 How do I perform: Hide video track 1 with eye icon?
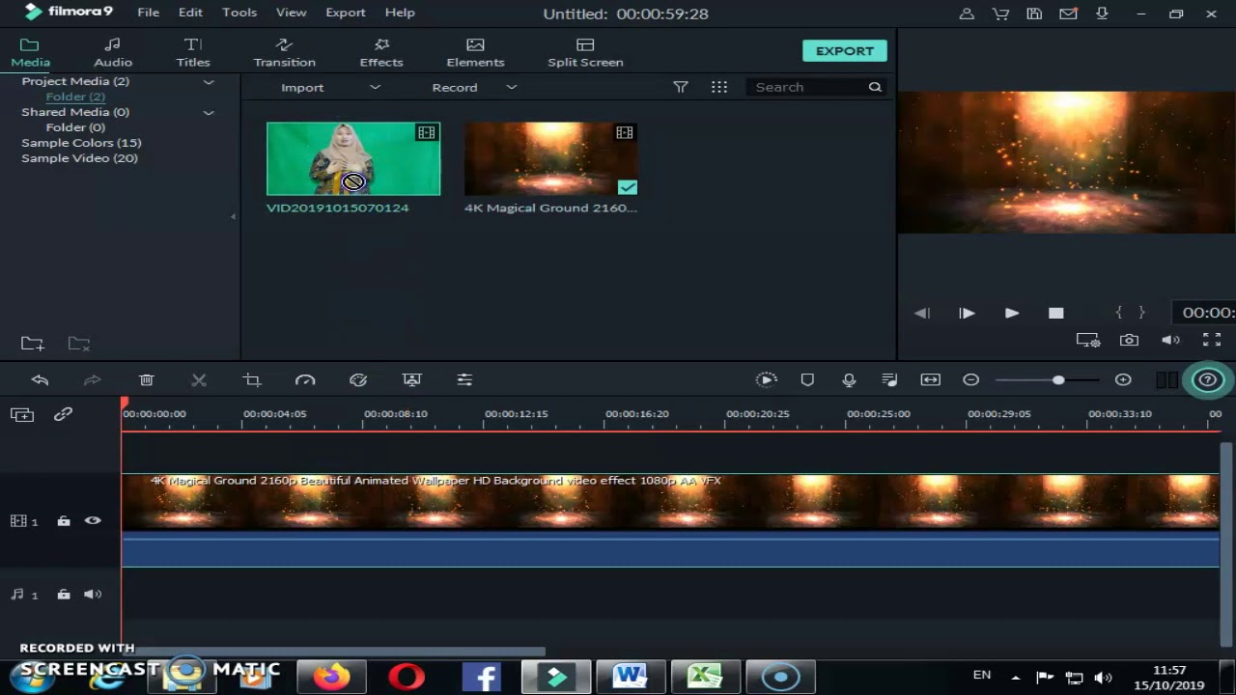click(x=93, y=520)
